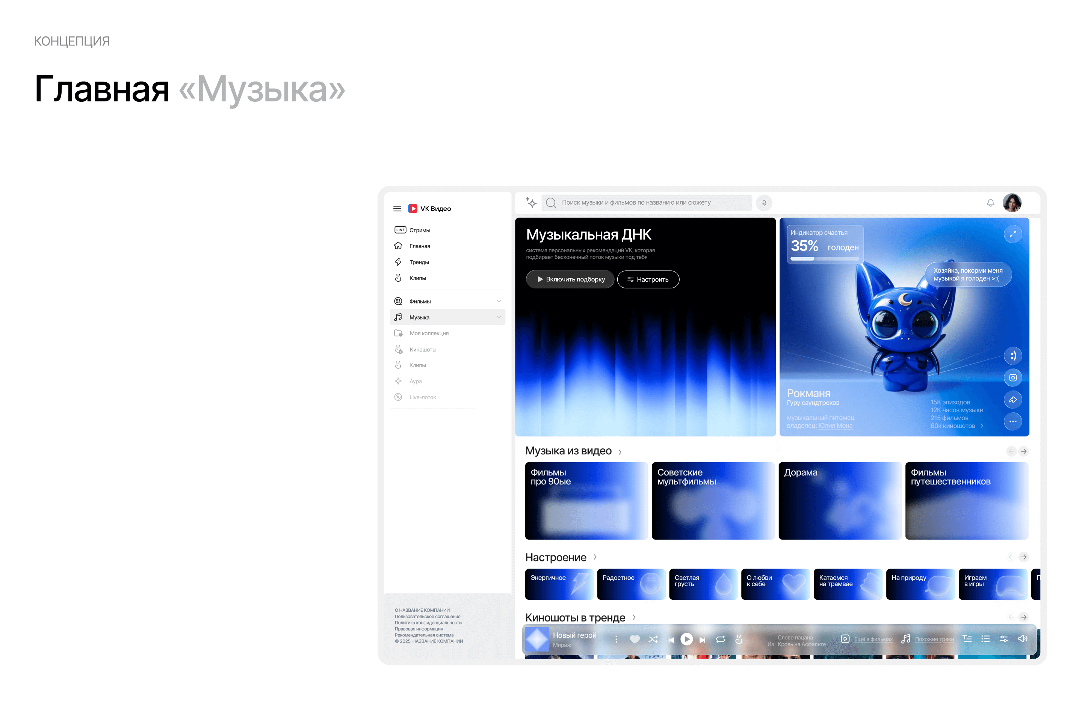1082x721 pixels.
Task: Show the lyrics icon in the player bar
Action: 967,639
